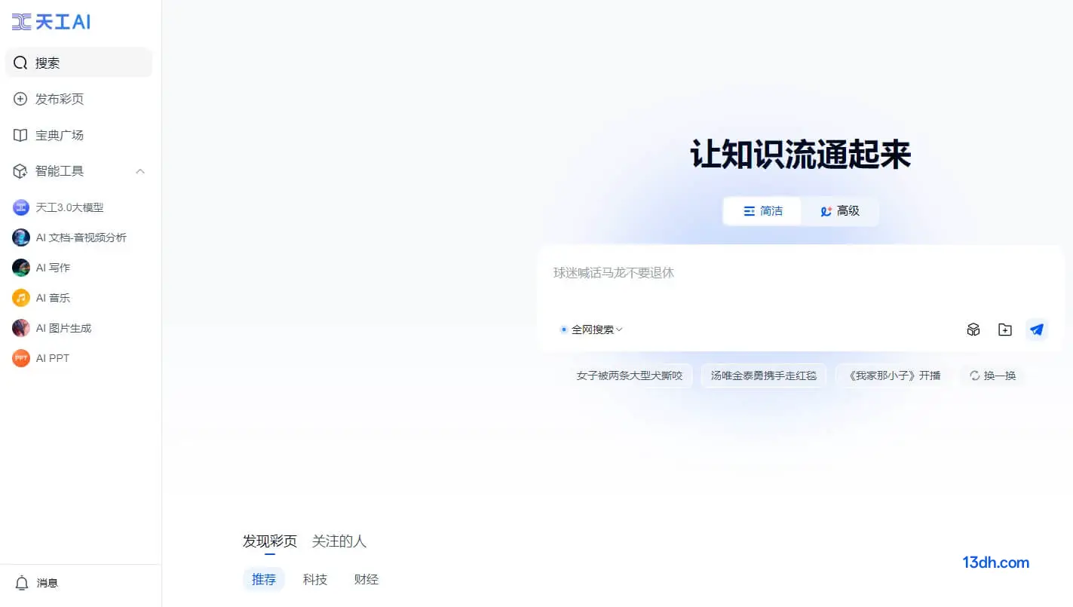The image size is (1073, 607).
Task: Collapse the 智能工具 section chevron
Action: pos(140,171)
